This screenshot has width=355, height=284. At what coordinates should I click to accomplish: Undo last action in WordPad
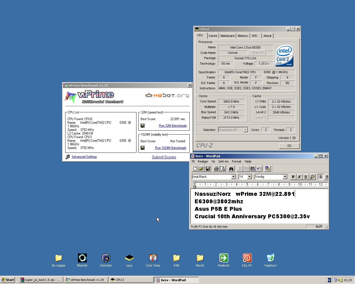(x=259, y=168)
